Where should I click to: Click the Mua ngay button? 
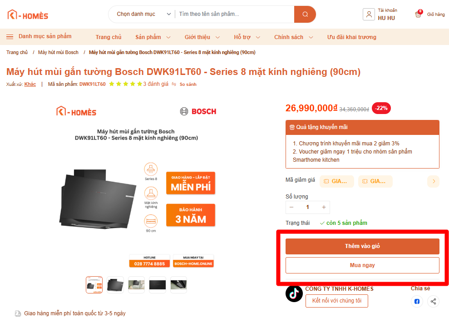362,265
